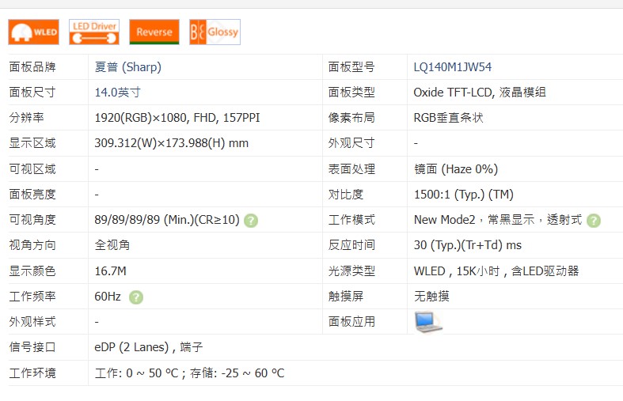This screenshot has width=623, height=401.
Task: Follow the 14.0英寸 panel size link
Action: pos(117,93)
